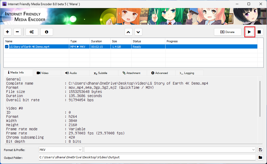Click the info icon in toolbar
267x164 pixels.
(47, 32)
